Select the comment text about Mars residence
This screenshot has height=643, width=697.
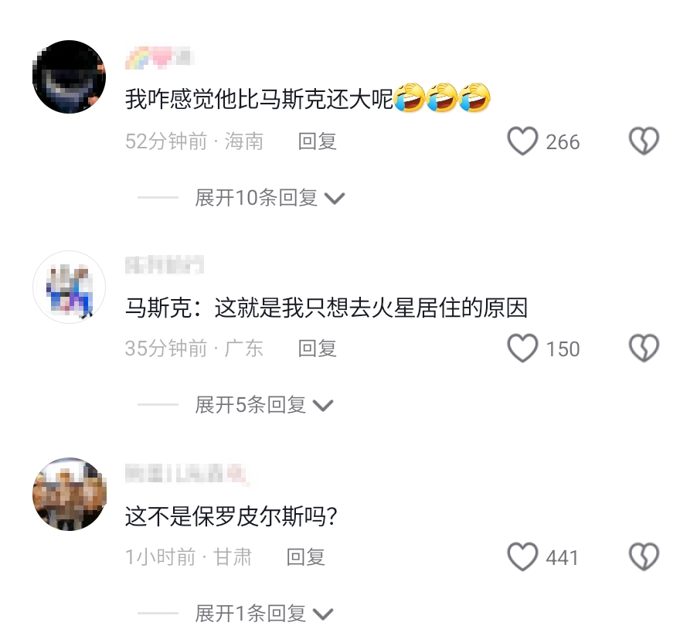tap(326, 308)
